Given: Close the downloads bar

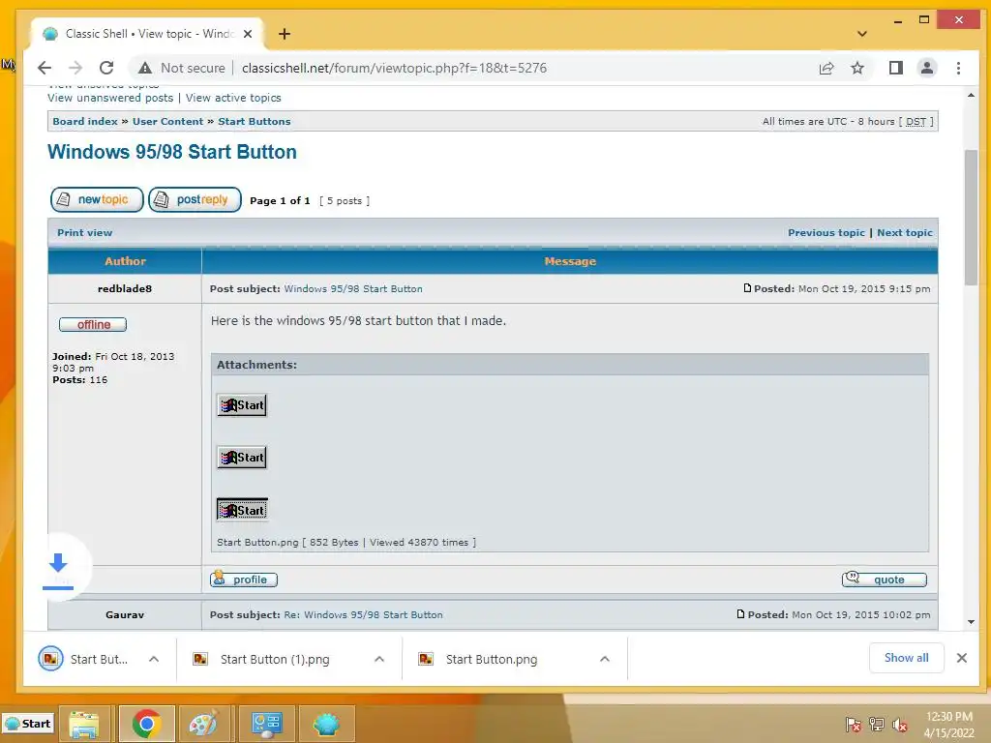Looking at the screenshot, I should click(x=962, y=658).
